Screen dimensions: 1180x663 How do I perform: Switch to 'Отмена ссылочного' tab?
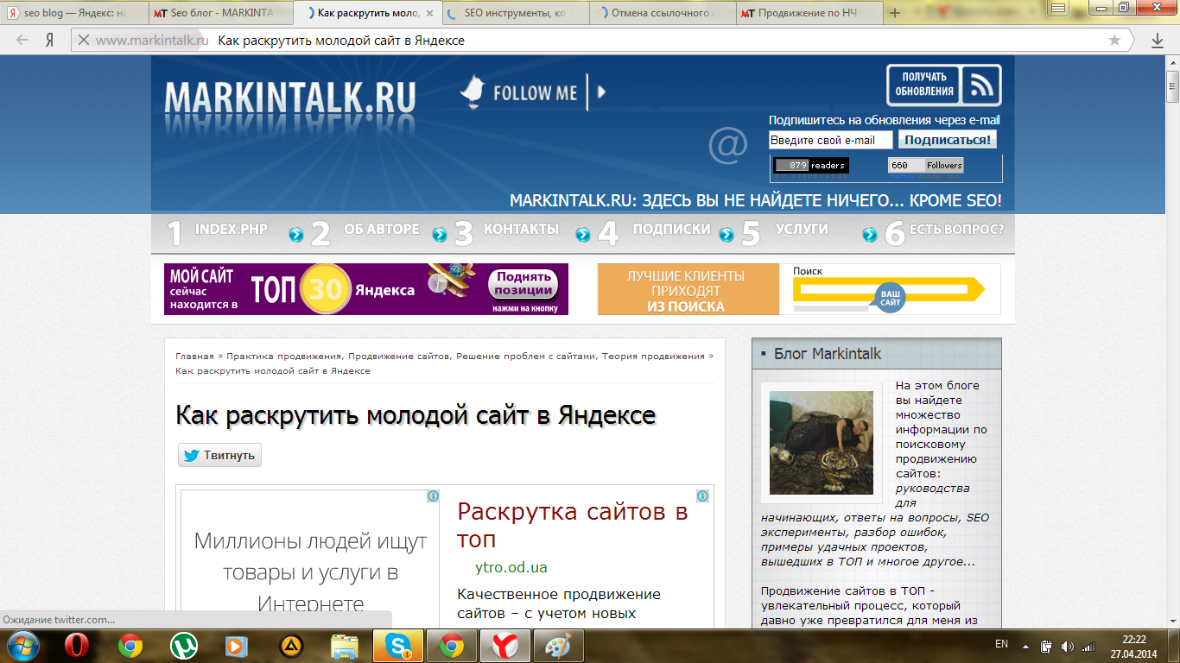[663, 13]
